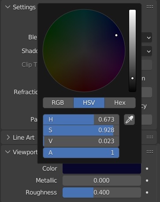Select the HSV color mode tab

[x=89, y=103]
